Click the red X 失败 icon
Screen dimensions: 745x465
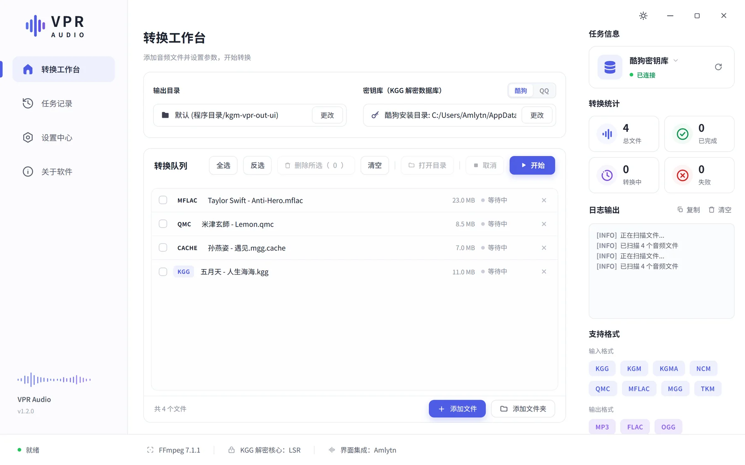click(683, 175)
